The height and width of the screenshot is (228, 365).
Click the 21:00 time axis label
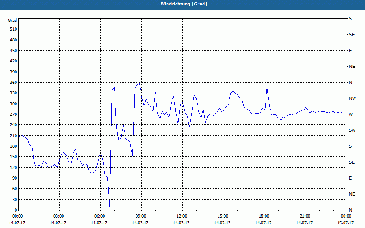click(x=304, y=216)
